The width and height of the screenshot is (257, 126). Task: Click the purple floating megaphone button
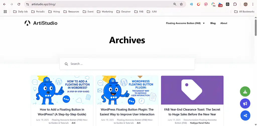(x=245, y=104)
